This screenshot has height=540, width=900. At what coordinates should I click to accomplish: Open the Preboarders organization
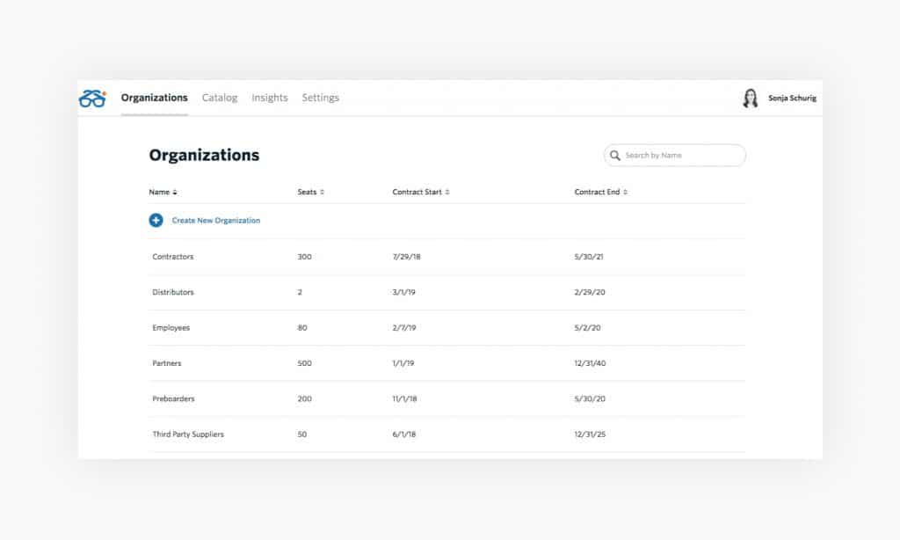tap(173, 398)
